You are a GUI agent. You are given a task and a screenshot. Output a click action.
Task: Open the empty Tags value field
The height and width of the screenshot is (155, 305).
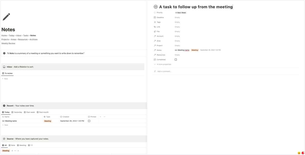pyautogui.click(x=177, y=22)
